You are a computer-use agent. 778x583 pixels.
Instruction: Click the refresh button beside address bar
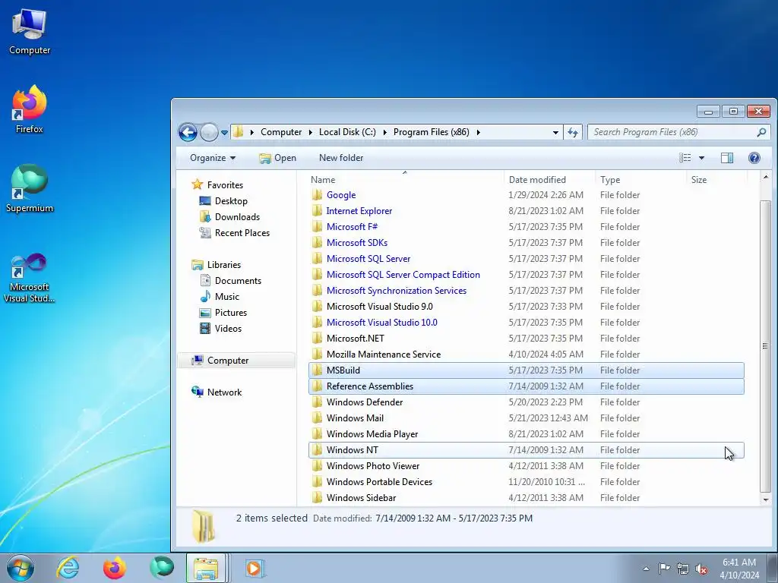pos(573,132)
